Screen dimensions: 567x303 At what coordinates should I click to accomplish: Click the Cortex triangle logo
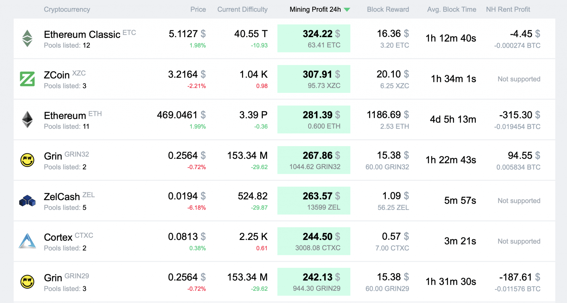tap(28, 241)
